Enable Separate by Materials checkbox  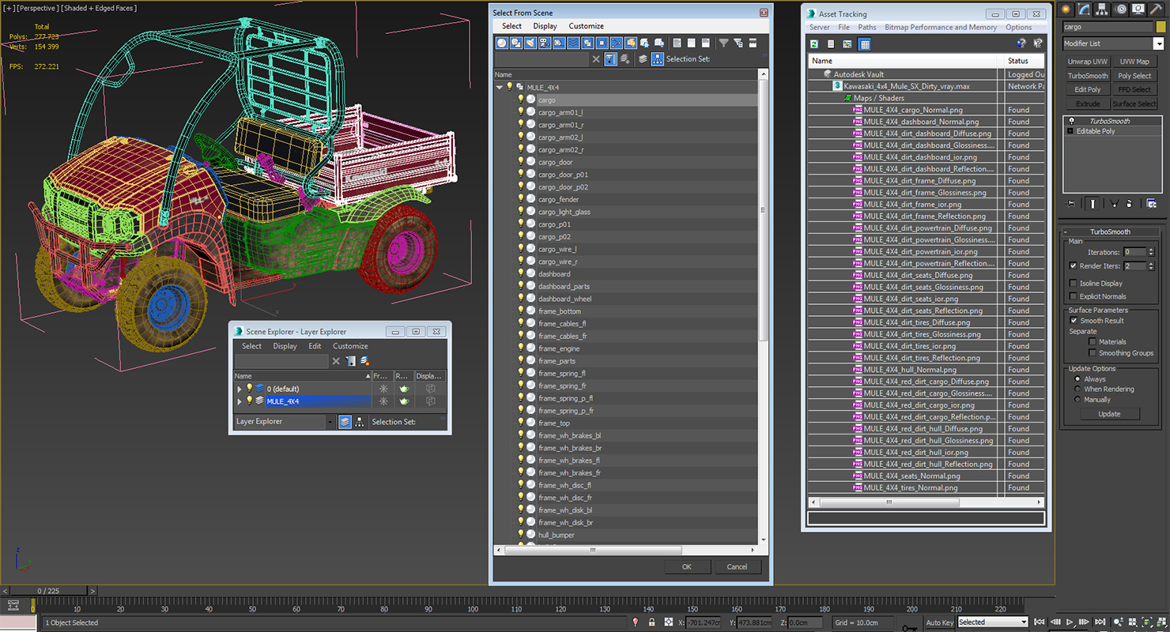(1093, 342)
